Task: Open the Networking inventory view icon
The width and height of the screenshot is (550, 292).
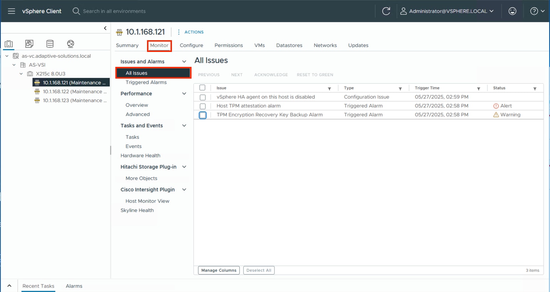Action: coord(70,44)
